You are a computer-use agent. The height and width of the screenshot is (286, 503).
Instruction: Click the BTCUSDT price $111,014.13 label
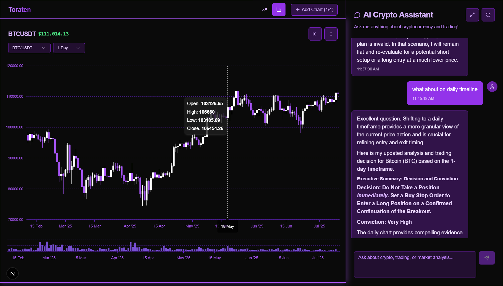coord(53,34)
